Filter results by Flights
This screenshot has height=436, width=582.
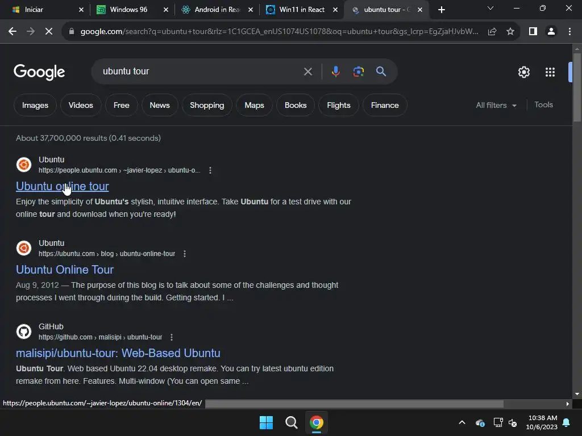point(339,105)
